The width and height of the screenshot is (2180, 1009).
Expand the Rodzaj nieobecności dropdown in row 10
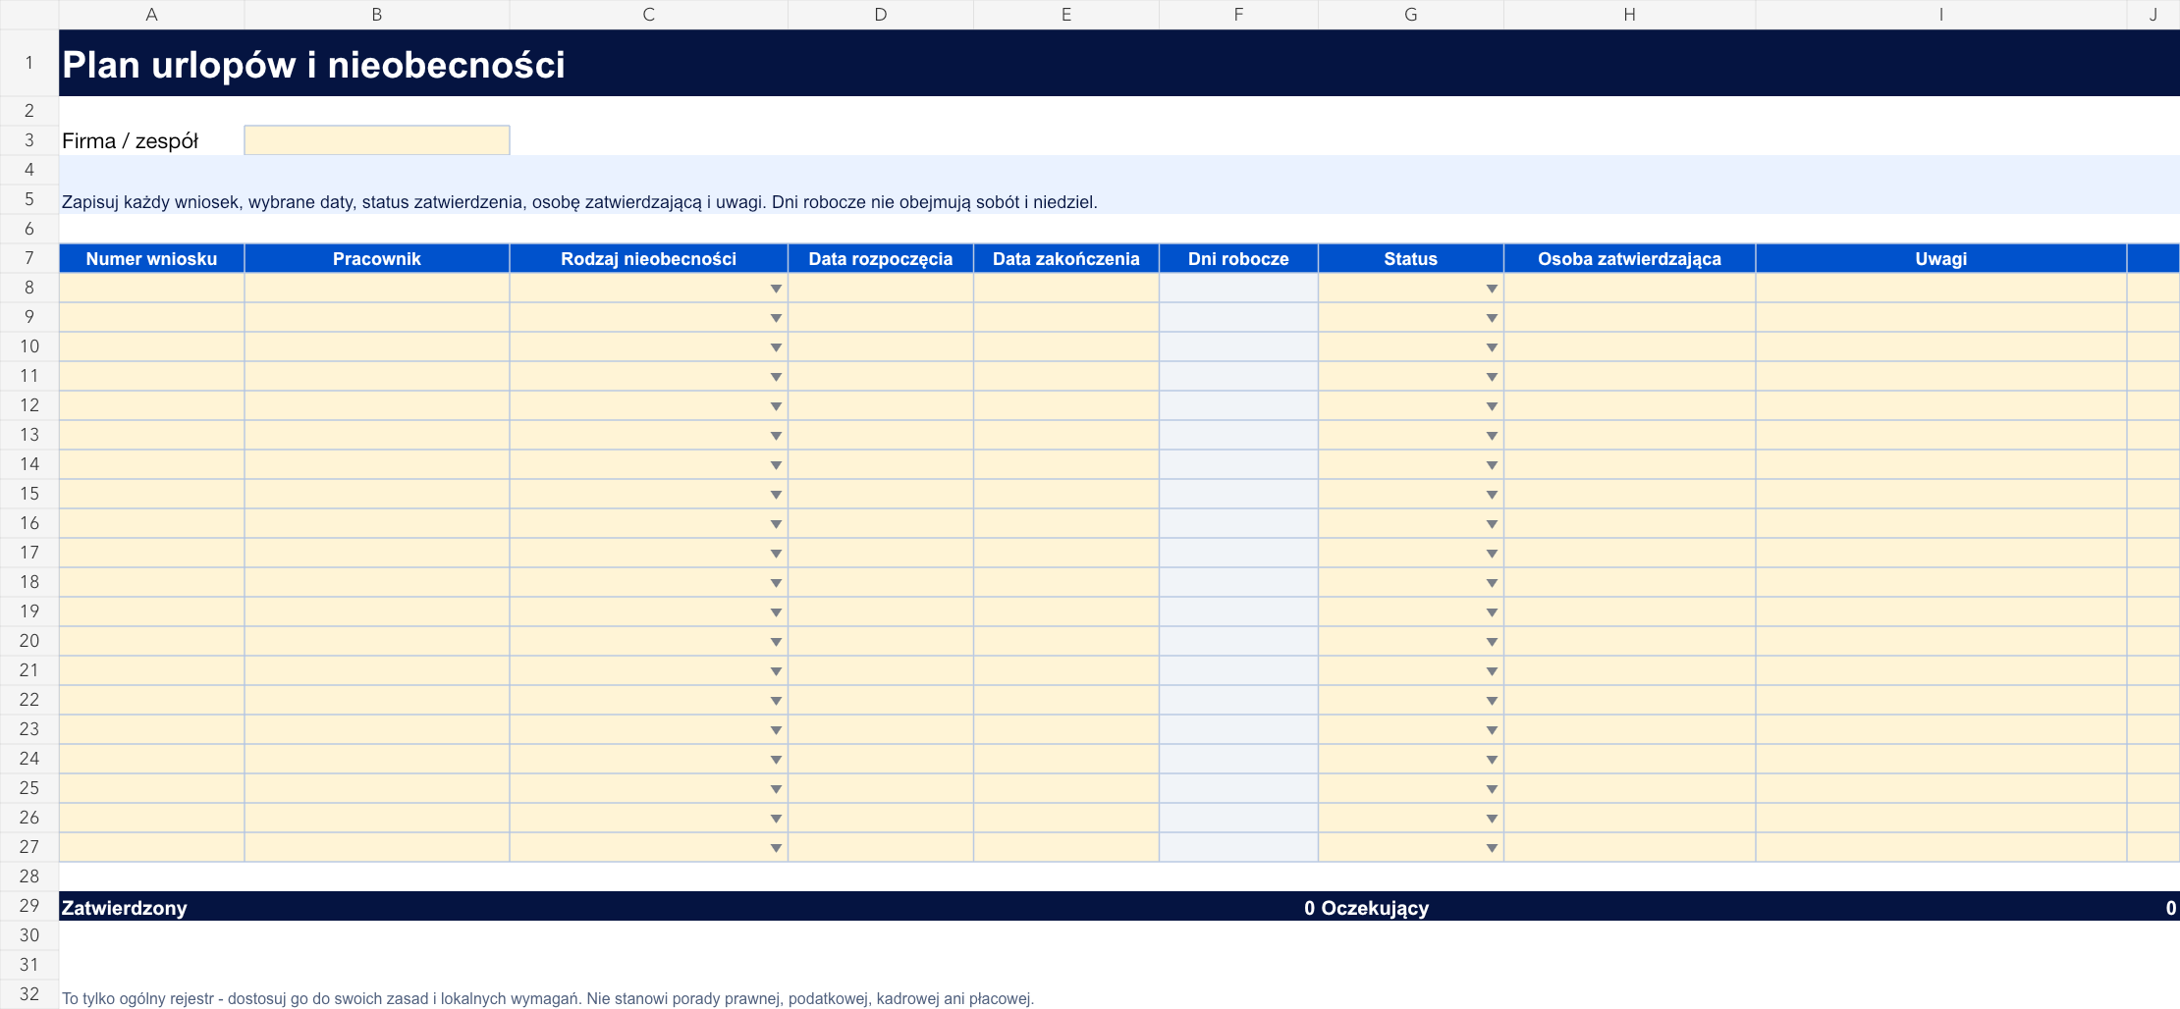click(776, 347)
